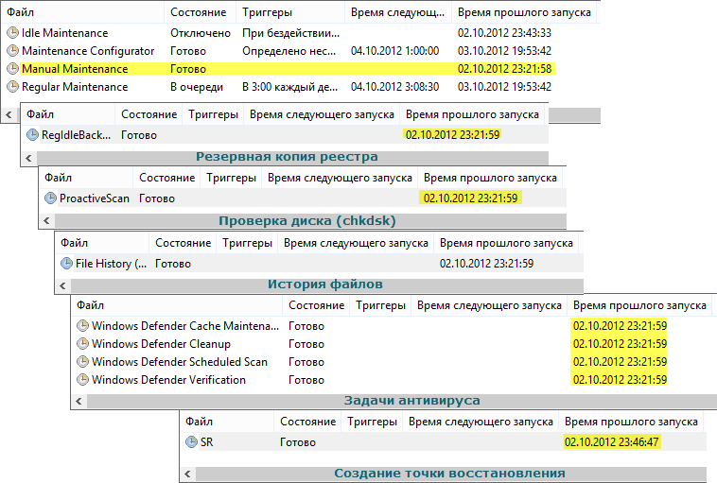Click the Windows Defender Verification task icon
717x483 pixels.
(x=82, y=380)
